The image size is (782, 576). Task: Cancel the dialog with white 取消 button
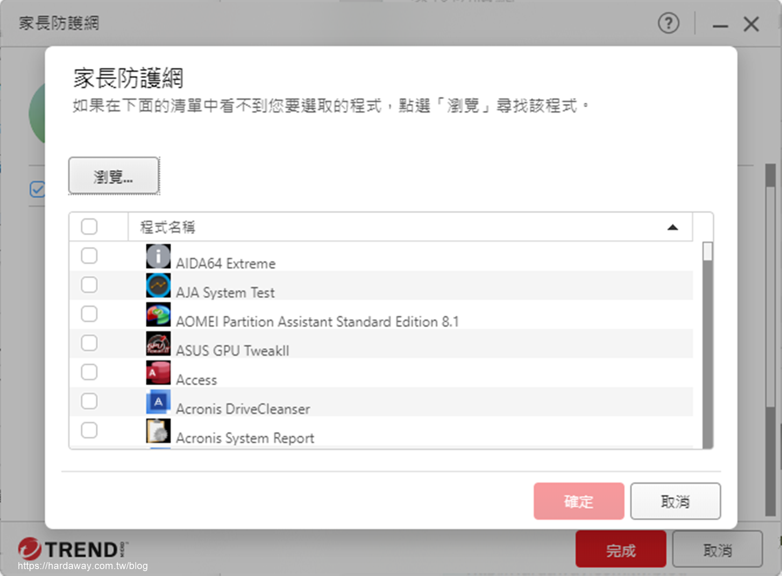coord(675,501)
